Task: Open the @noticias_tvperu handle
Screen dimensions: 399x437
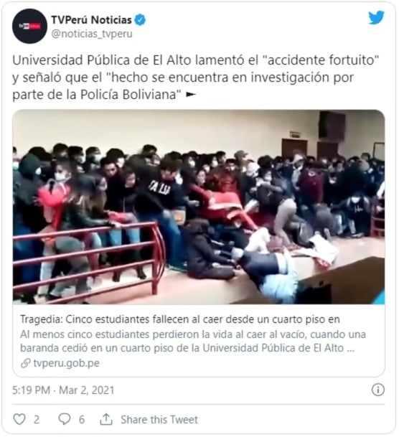Action: tap(92, 34)
